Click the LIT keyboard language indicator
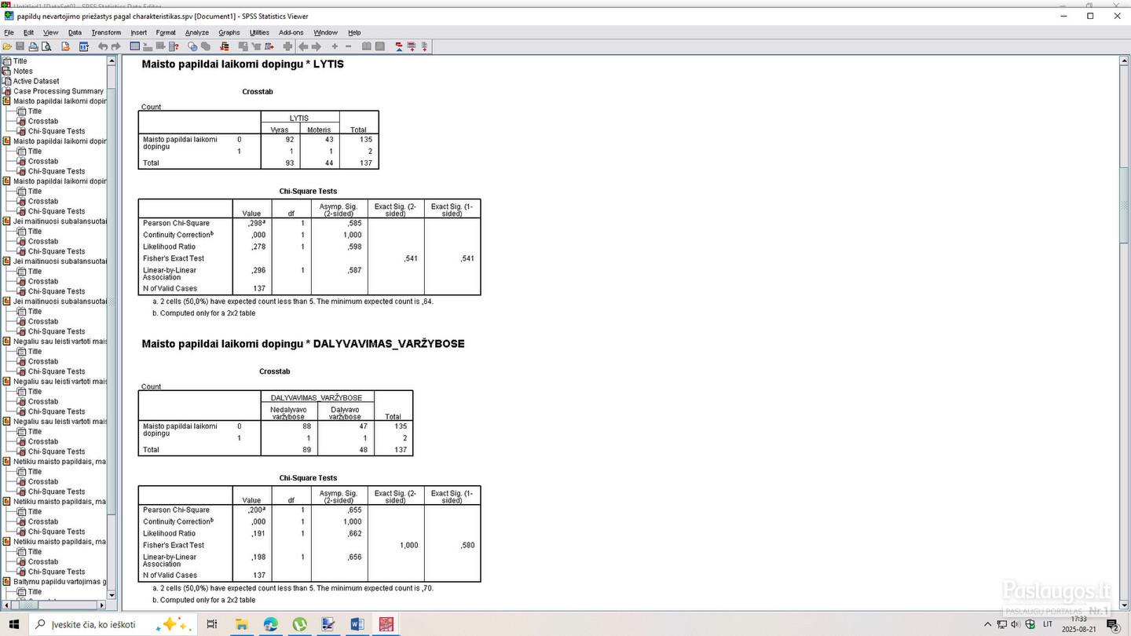 tap(1048, 624)
